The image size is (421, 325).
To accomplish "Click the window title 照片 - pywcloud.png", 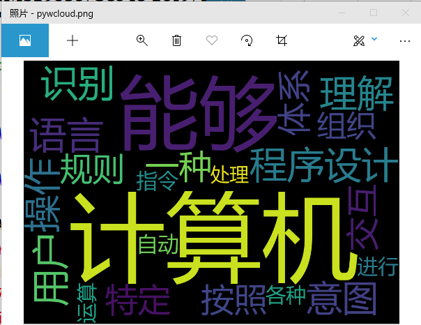I will point(52,13).
